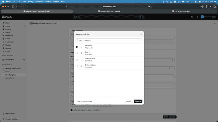Open the atrosnikers account menu
218x122 pixels.
[x=208, y=17]
